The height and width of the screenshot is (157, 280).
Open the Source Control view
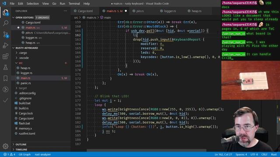pos(6,34)
